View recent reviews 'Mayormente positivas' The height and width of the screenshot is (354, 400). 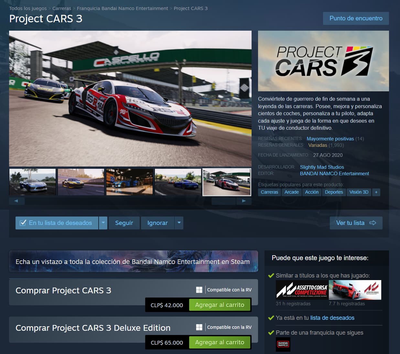click(330, 139)
